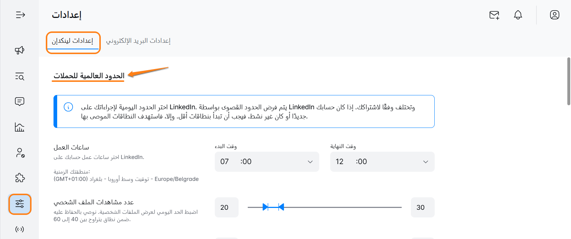Open the Campaigns megaphone icon
The image size is (571, 239).
click(20, 50)
